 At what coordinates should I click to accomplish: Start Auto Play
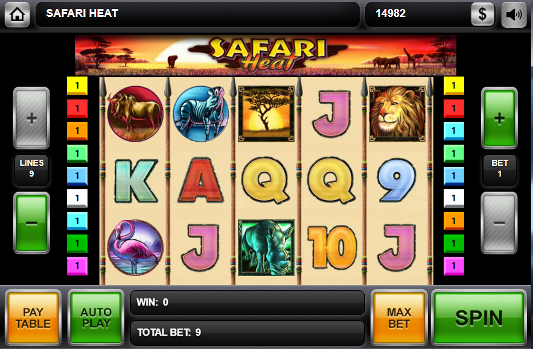click(96, 318)
